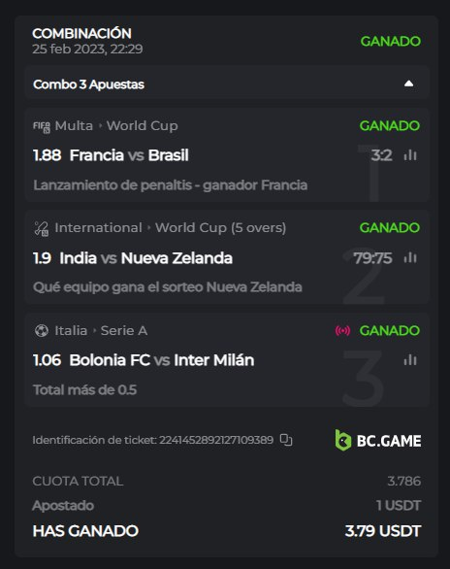The image size is (450, 569).
Task: Collapse the Combo 3 Apuestas section
Action: click(408, 84)
